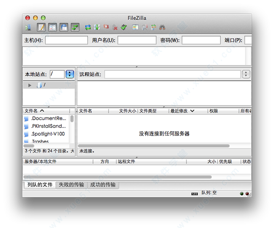Screen dimensions: 274x228
Task: Click the process queue toggle icon
Action: point(97,27)
